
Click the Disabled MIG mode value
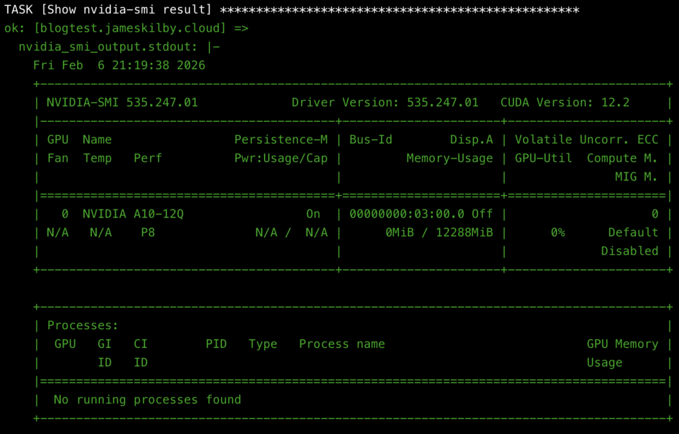coord(629,252)
